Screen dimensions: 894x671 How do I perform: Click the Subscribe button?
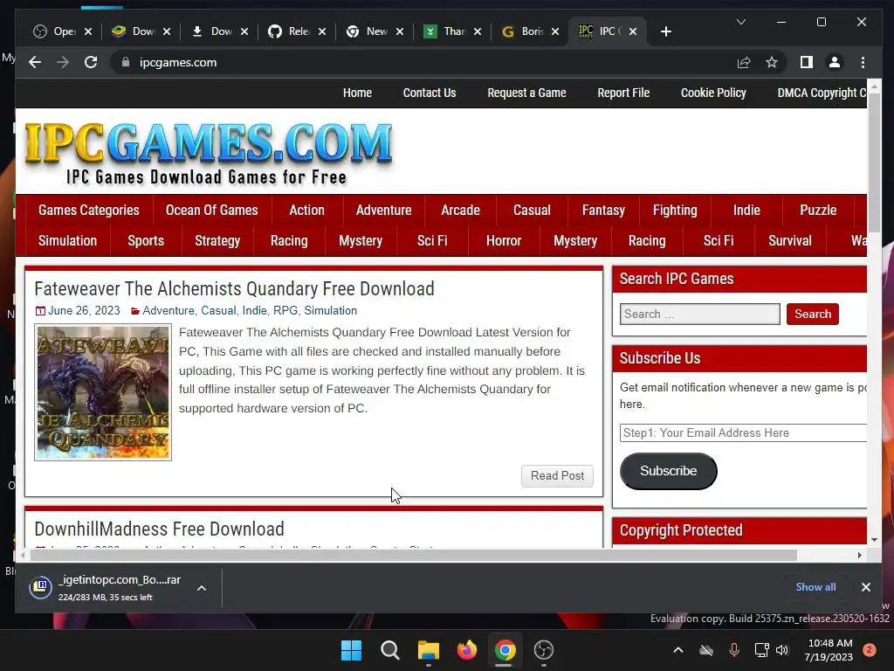pyautogui.click(x=668, y=471)
